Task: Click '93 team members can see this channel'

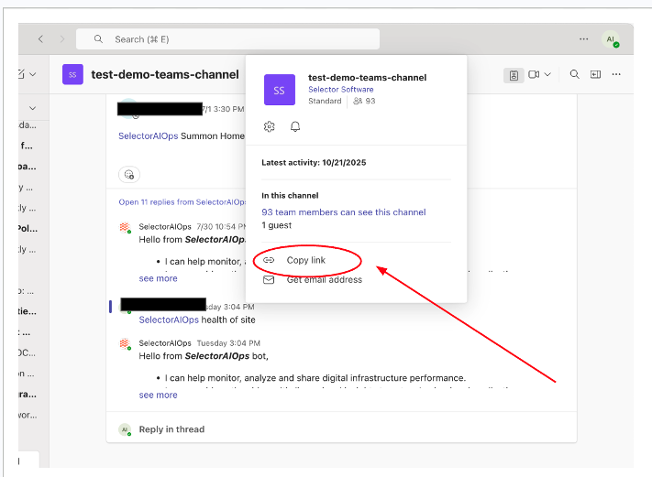Action: point(343,212)
